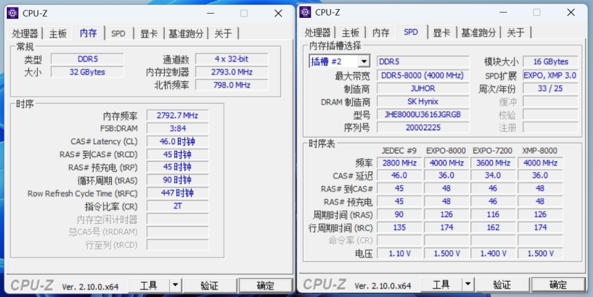The height and width of the screenshot is (297, 593).
Task: Expand 工具 dropdown arrow in left CPU-Z window
Action: coord(175,285)
